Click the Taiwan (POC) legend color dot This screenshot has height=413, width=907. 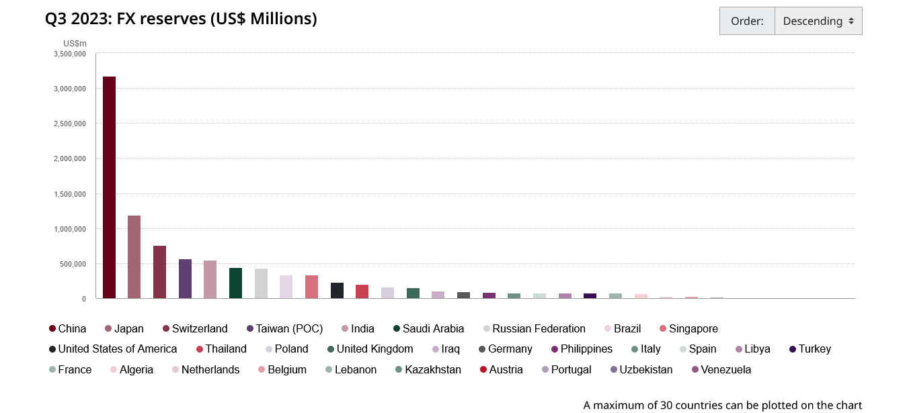[x=250, y=329]
